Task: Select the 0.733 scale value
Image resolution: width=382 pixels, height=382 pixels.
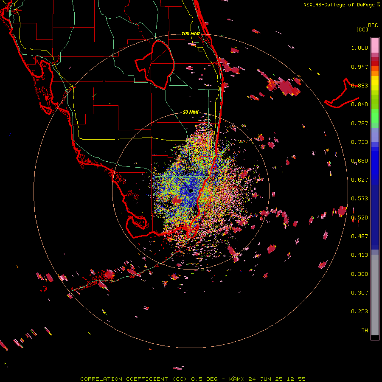Action: click(x=360, y=142)
